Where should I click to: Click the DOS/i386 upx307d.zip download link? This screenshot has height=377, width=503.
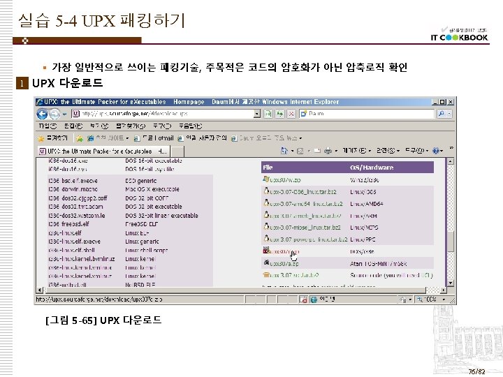click(284, 251)
